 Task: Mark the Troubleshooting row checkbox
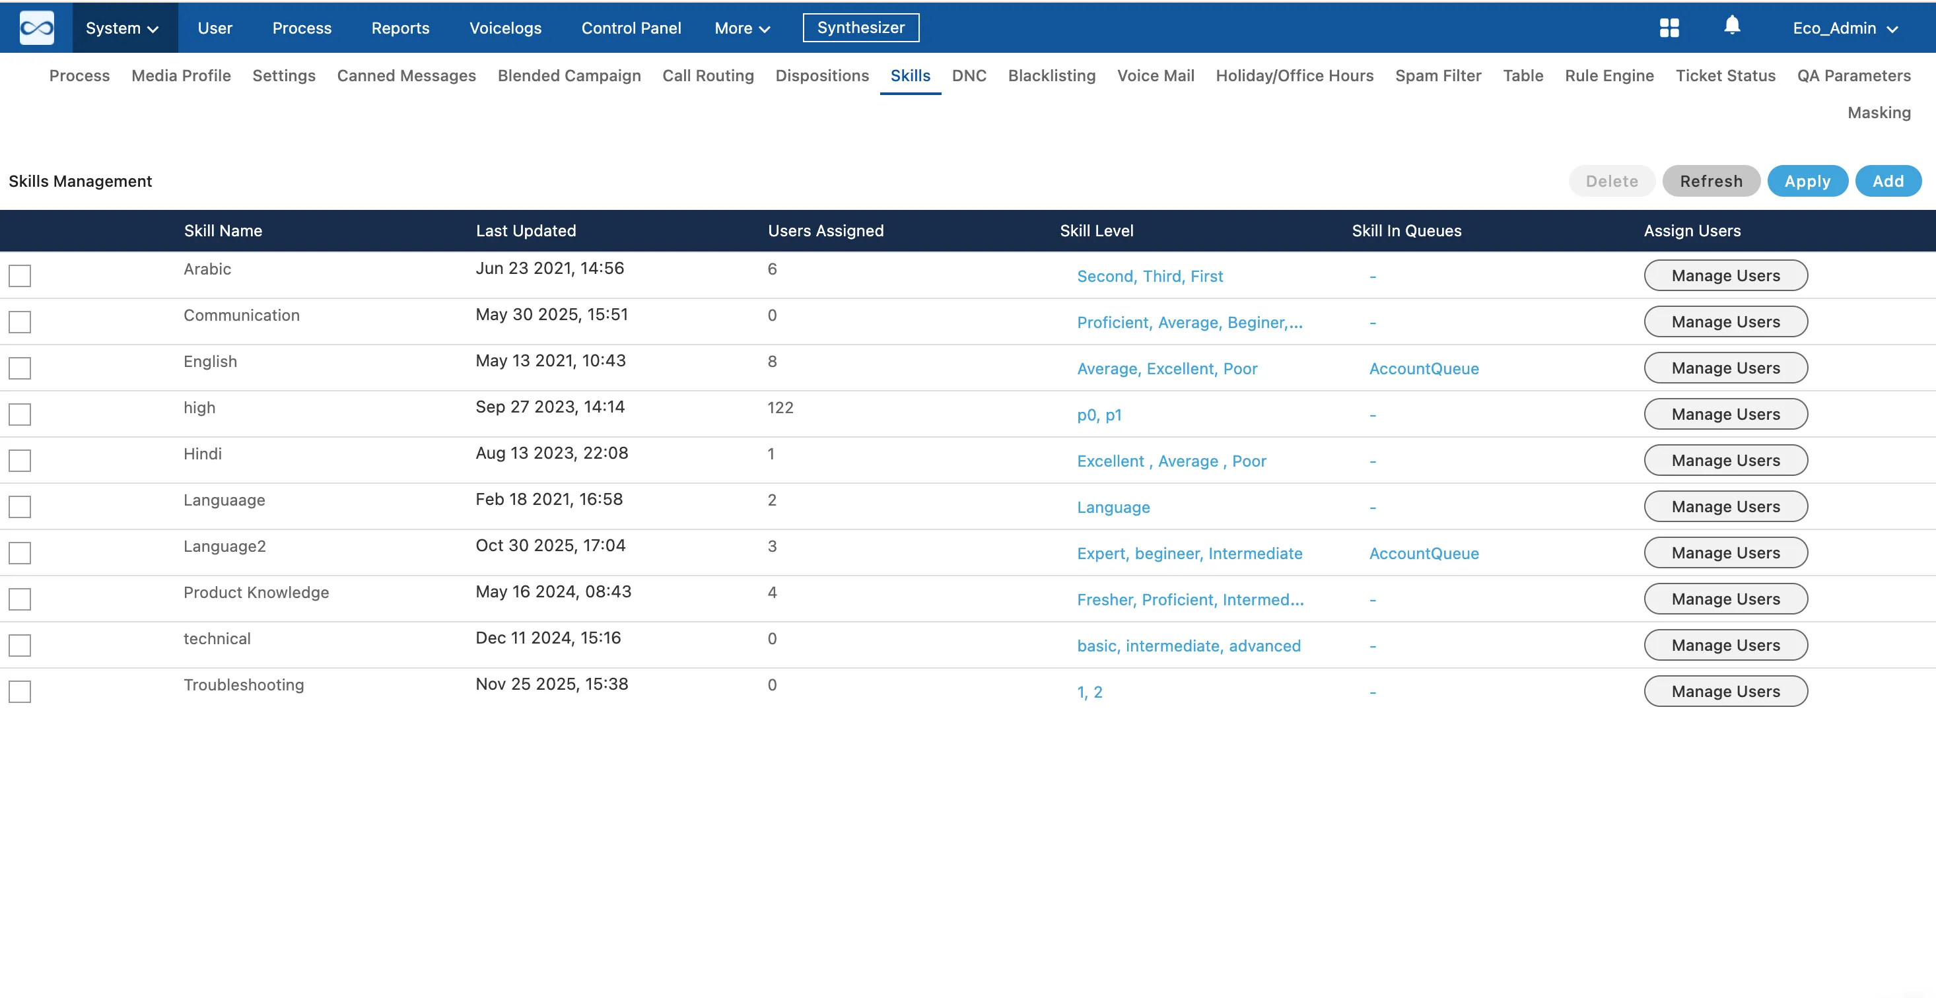coord(20,691)
